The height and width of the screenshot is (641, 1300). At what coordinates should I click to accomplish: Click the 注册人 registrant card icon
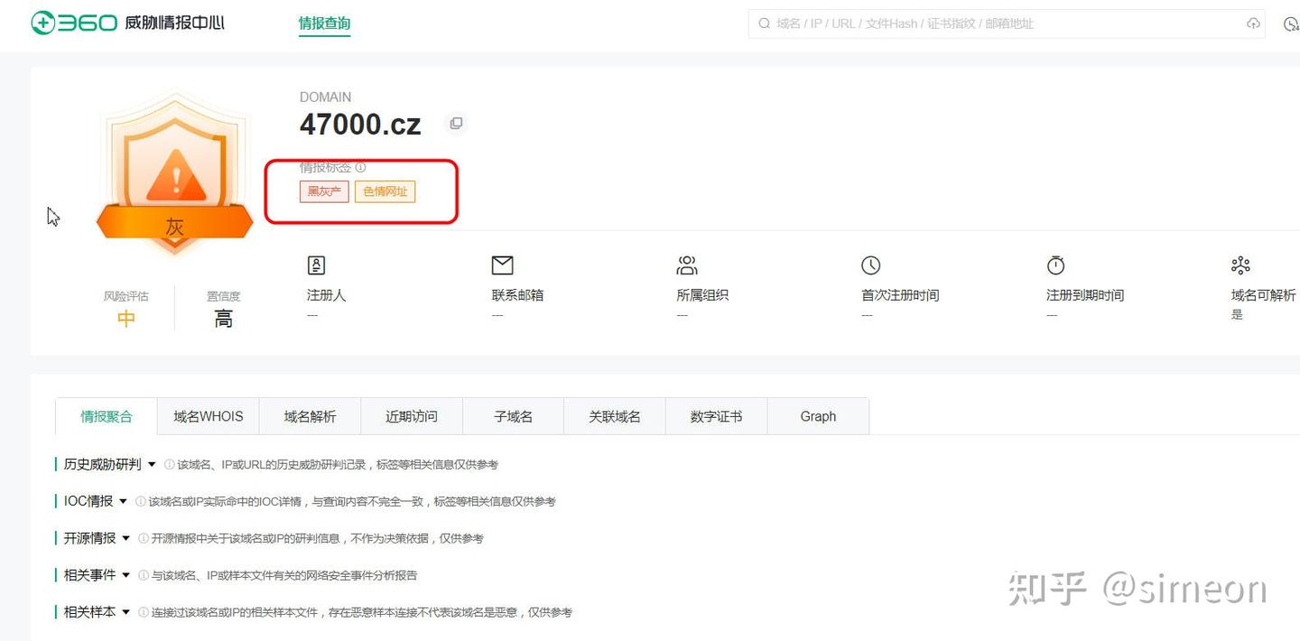(x=316, y=265)
